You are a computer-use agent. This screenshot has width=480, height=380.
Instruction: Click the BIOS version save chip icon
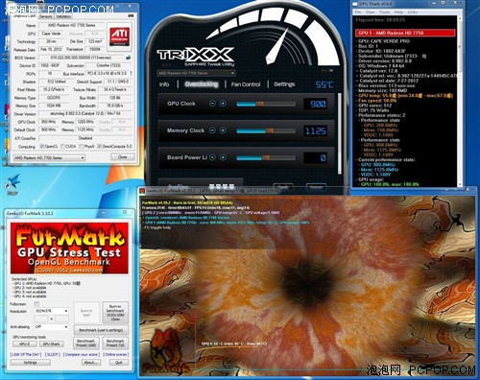tap(128, 58)
